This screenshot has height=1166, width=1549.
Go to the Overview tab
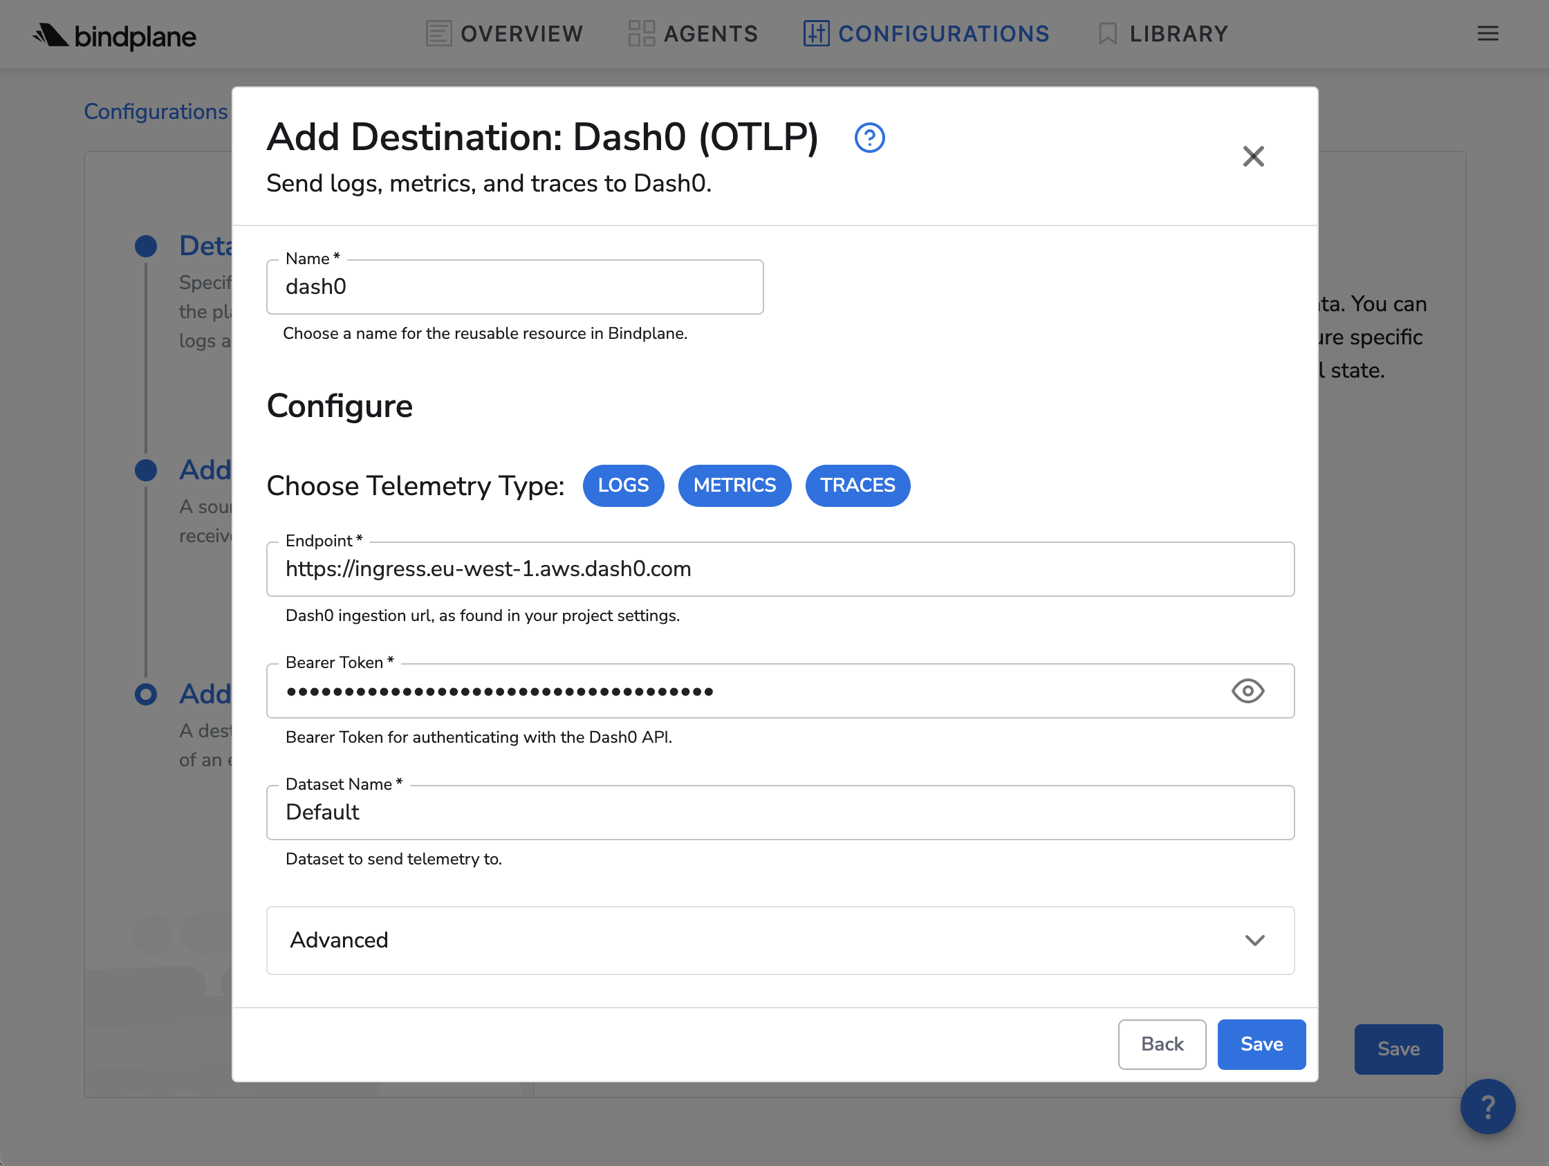[x=504, y=34]
